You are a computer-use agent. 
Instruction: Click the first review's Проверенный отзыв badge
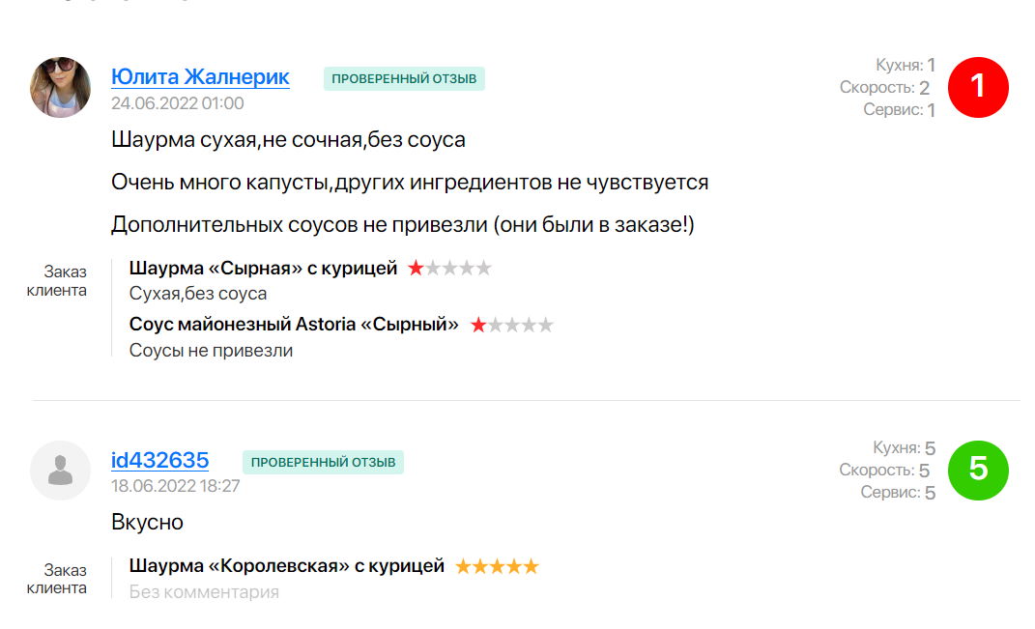tap(404, 78)
